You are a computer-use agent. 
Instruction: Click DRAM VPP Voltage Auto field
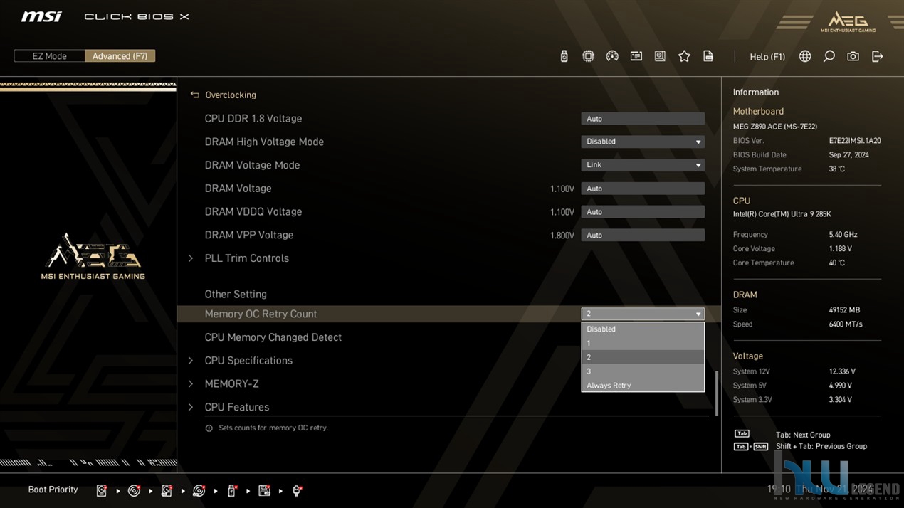(x=643, y=235)
